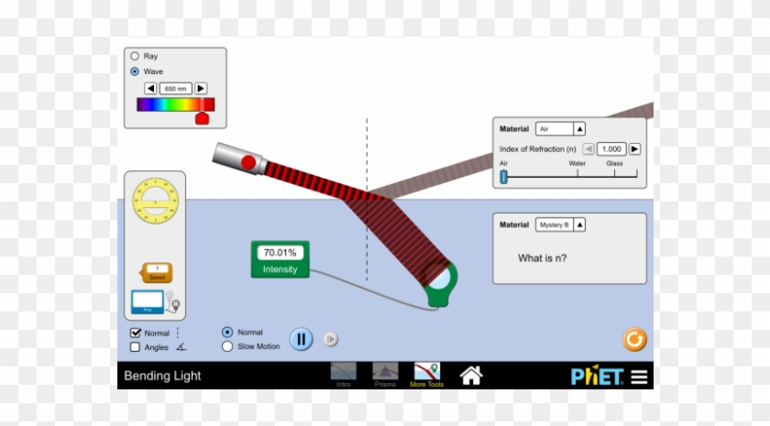Click the color spectrum bar
Viewport: 770px width, 426px height.
[175, 104]
